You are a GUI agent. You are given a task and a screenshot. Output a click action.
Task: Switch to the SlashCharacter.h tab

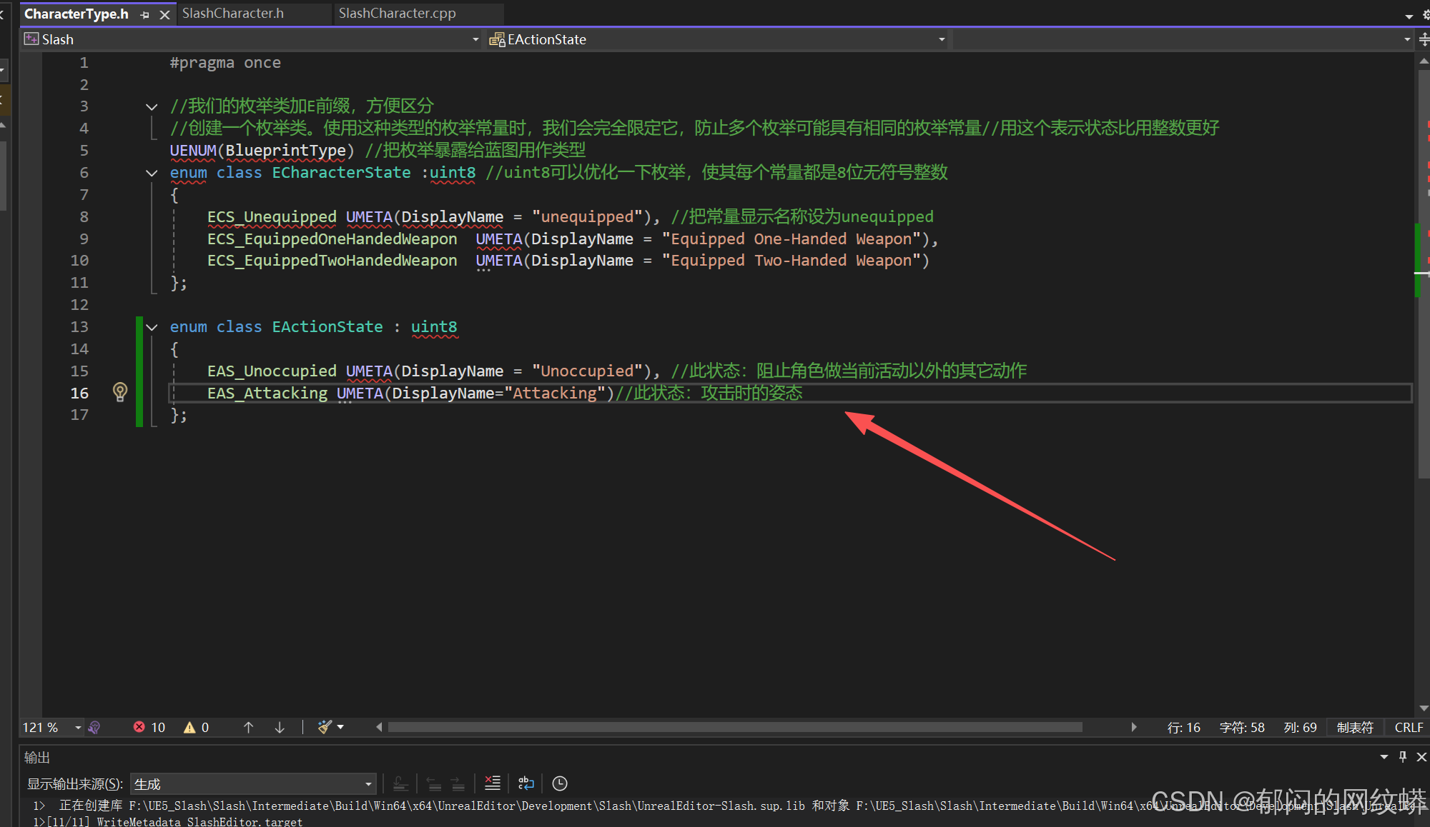coord(233,14)
